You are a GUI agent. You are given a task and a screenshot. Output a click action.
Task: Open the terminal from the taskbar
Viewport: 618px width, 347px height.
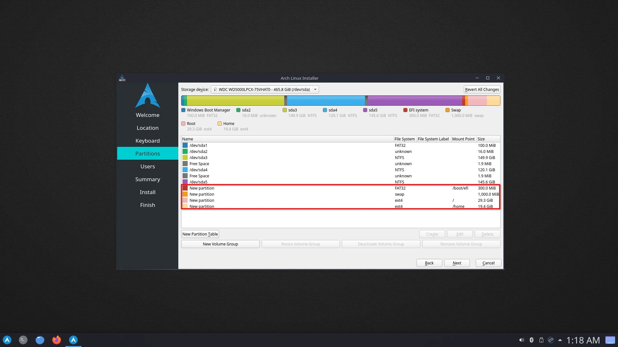23,340
